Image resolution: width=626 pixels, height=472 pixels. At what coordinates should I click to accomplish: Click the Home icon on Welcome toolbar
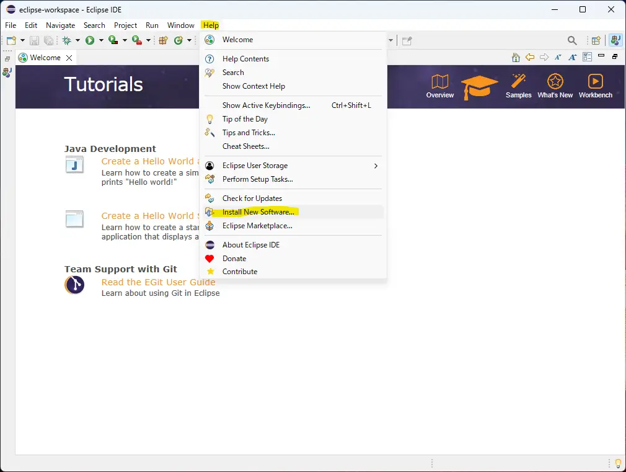(x=516, y=58)
